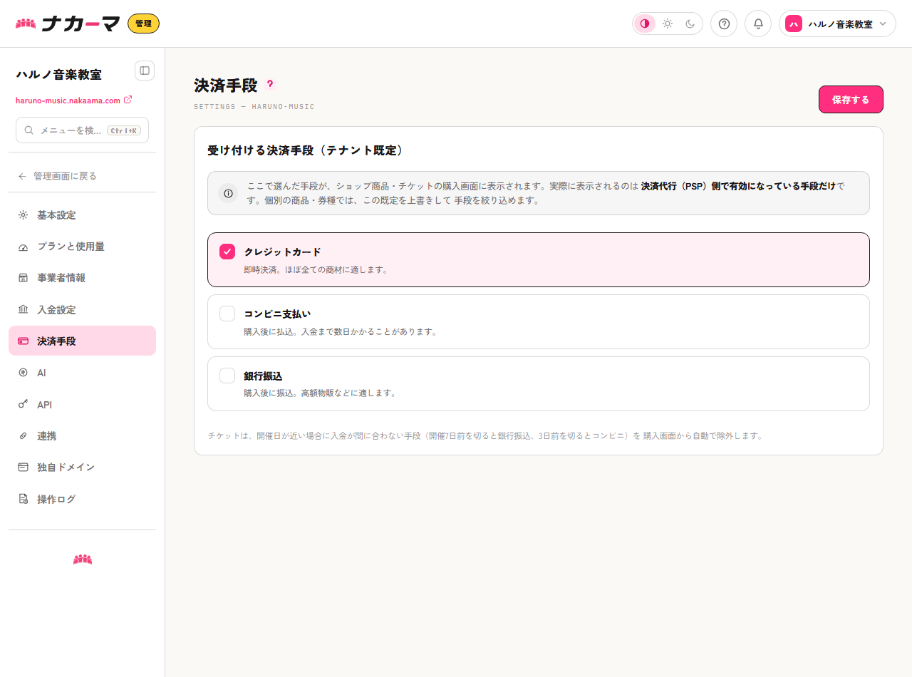Image resolution: width=912 pixels, height=677 pixels.
Task: Select the auto theme mode icon
Action: pos(645,24)
